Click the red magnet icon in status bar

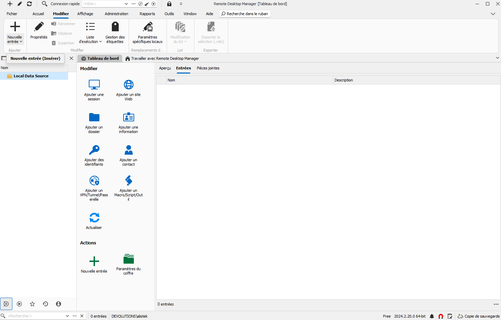pos(441,316)
